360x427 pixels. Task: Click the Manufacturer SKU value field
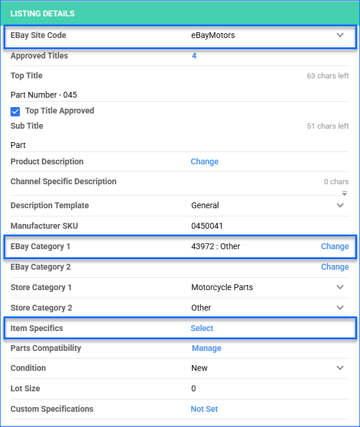(x=233, y=226)
